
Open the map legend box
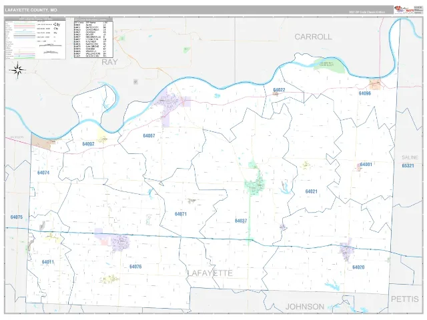(35, 39)
